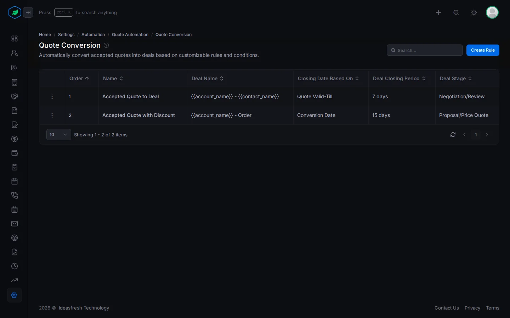The image size is (510, 318).
Task: Click the Create Rule button
Action: [x=483, y=50]
